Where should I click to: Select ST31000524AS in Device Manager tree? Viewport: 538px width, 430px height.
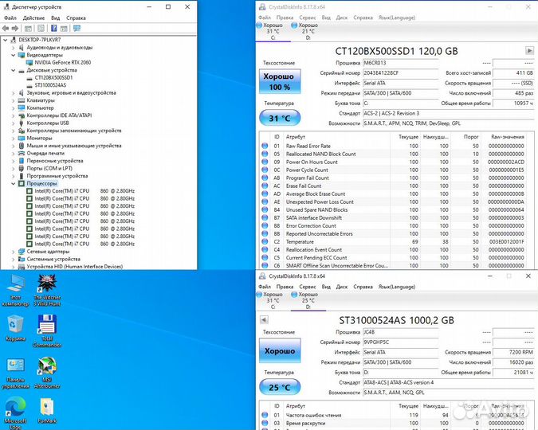(x=50, y=85)
